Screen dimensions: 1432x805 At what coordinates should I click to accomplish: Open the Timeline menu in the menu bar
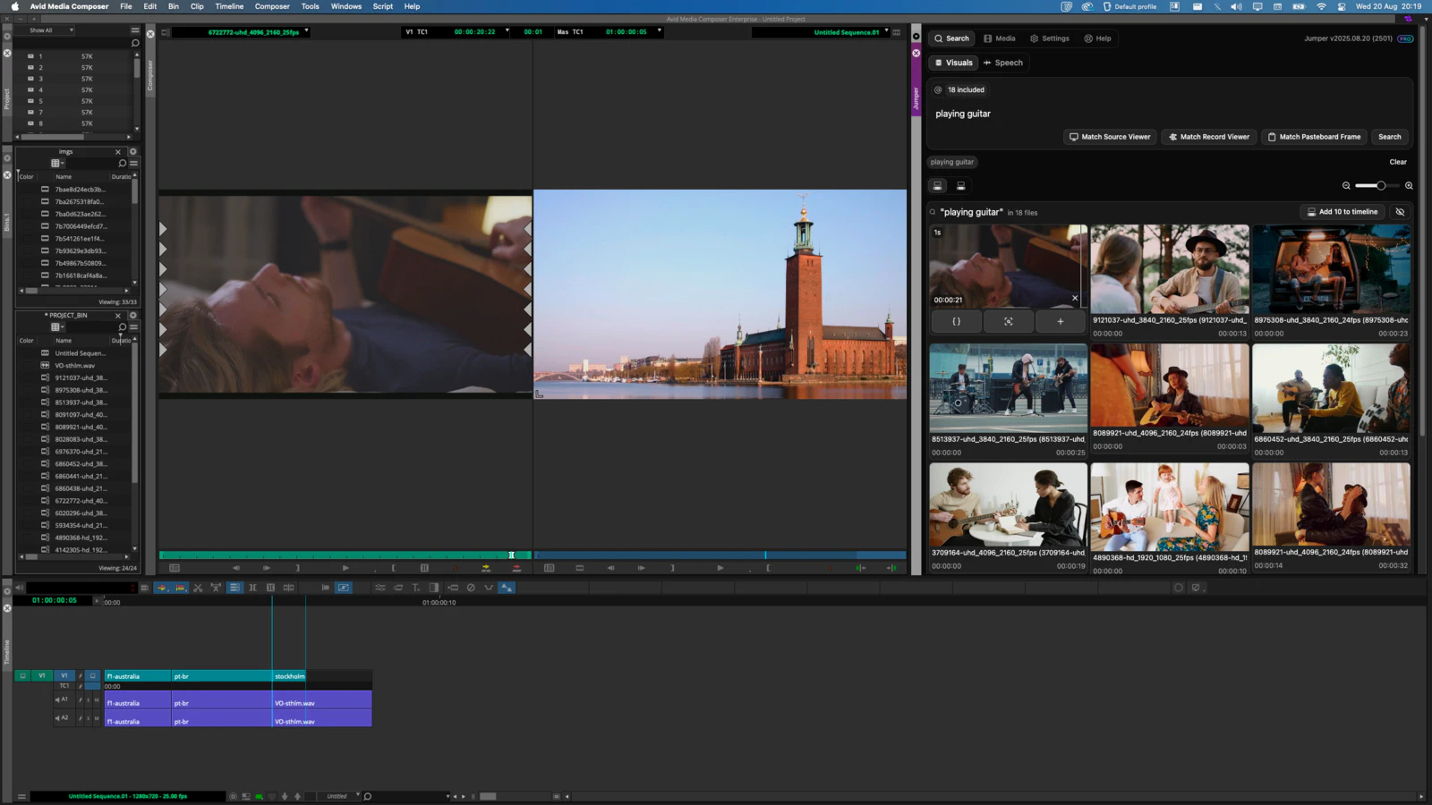click(x=229, y=6)
